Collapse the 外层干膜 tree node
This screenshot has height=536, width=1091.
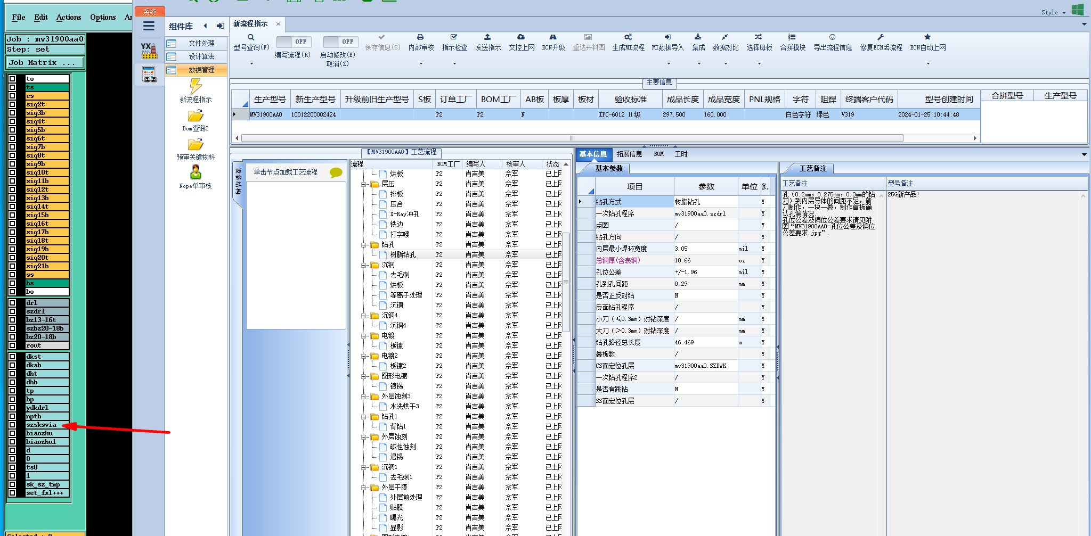[x=364, y=488]
